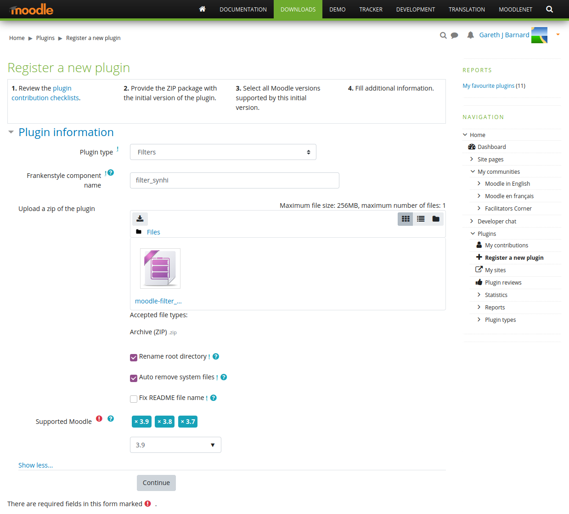Collapse My communities navigation node
The height and width of the screenshot is (514, 569).
473,171
